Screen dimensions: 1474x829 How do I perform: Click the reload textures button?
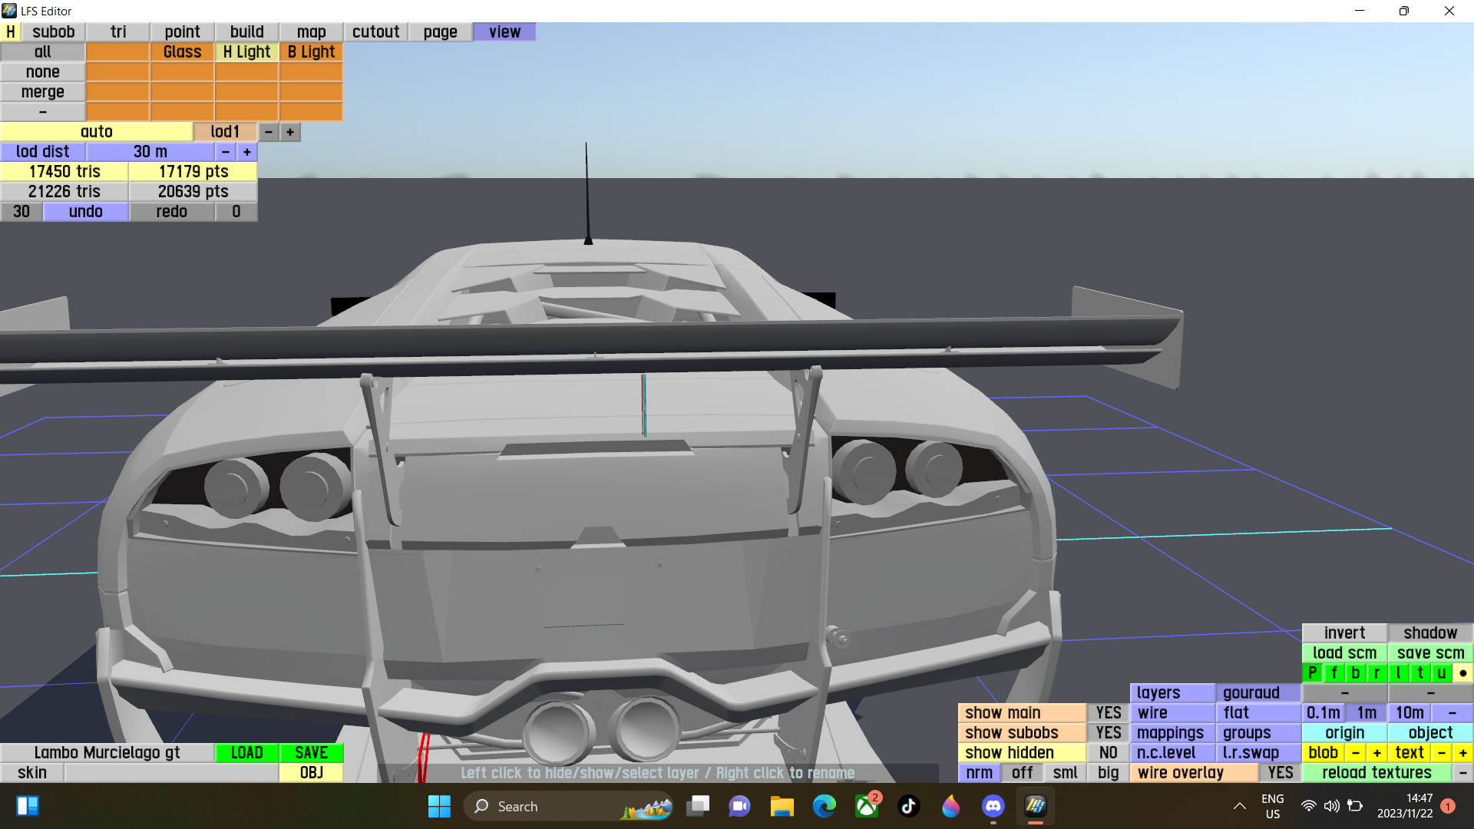1377,773
